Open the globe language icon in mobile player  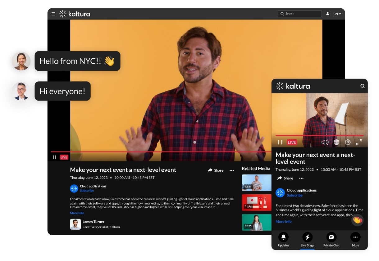pyautogui.click(x=336, y=142)
